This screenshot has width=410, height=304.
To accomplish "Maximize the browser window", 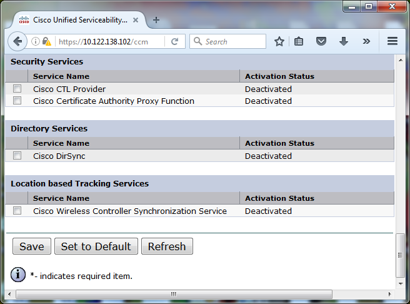I will tap(369, 6).
